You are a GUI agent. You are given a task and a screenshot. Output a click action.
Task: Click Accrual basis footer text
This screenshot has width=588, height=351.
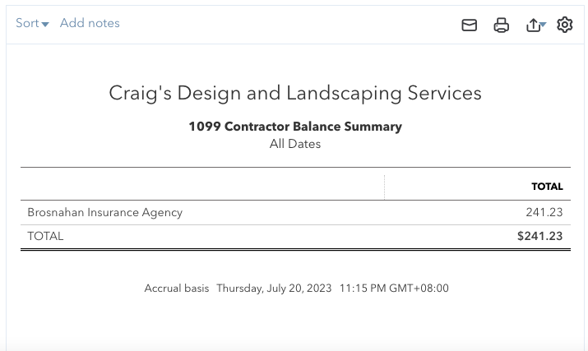point(177,288)
